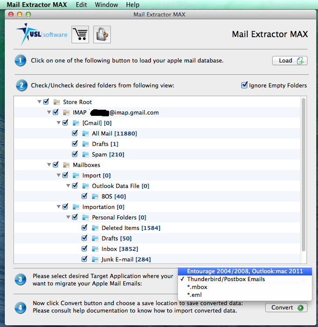Click the Importation folder icon
318x327 pixels.
tap(76, 207)
